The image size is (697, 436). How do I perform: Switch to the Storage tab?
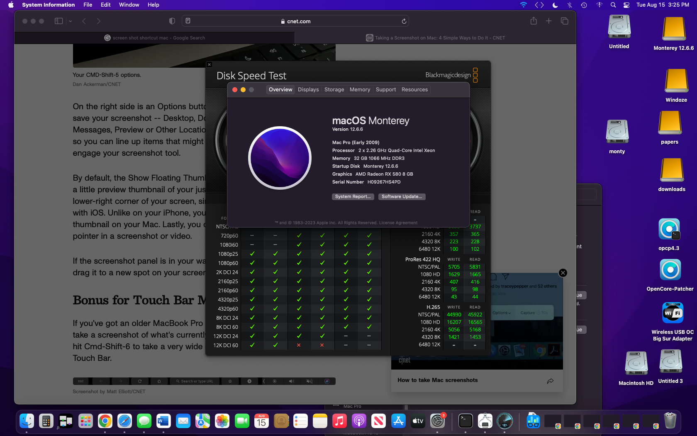(x=334, y=90)
